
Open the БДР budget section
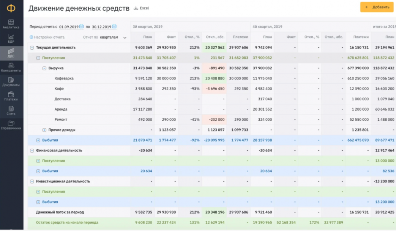point(11,39)
